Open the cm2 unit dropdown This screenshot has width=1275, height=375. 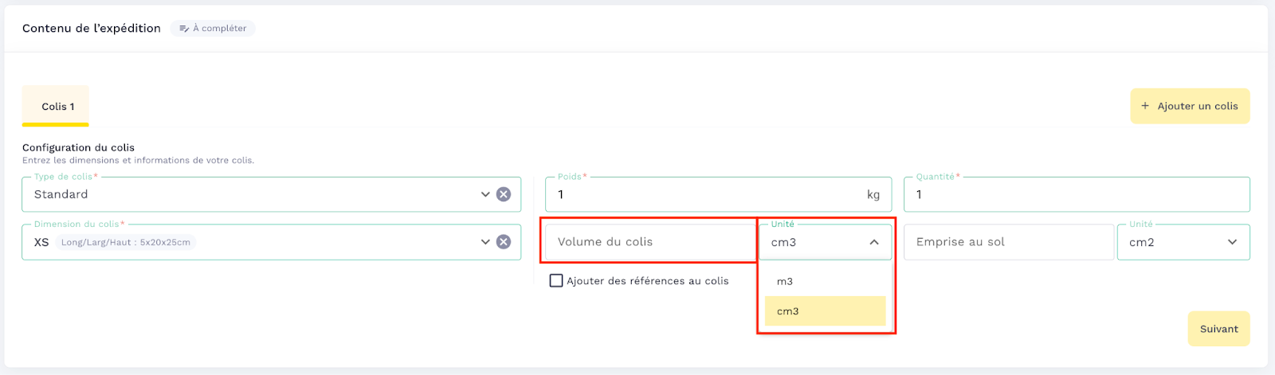coord(1183,242)
